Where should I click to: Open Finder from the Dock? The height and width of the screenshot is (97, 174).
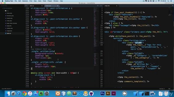(x=8, y=93)
